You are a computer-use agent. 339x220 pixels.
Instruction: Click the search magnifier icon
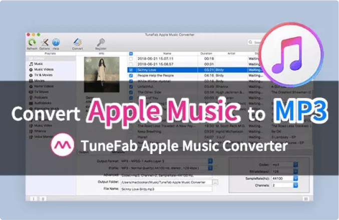tap(250, 42)
